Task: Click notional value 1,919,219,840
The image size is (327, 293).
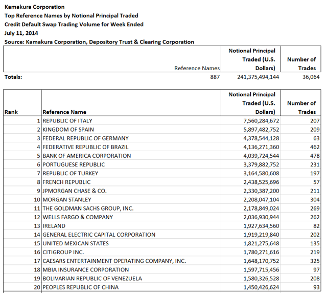Action: coord(261,235)
